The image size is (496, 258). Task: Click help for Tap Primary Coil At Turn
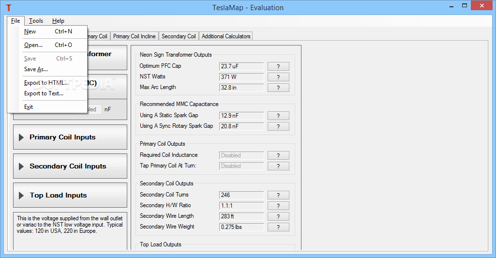[278, 166]
